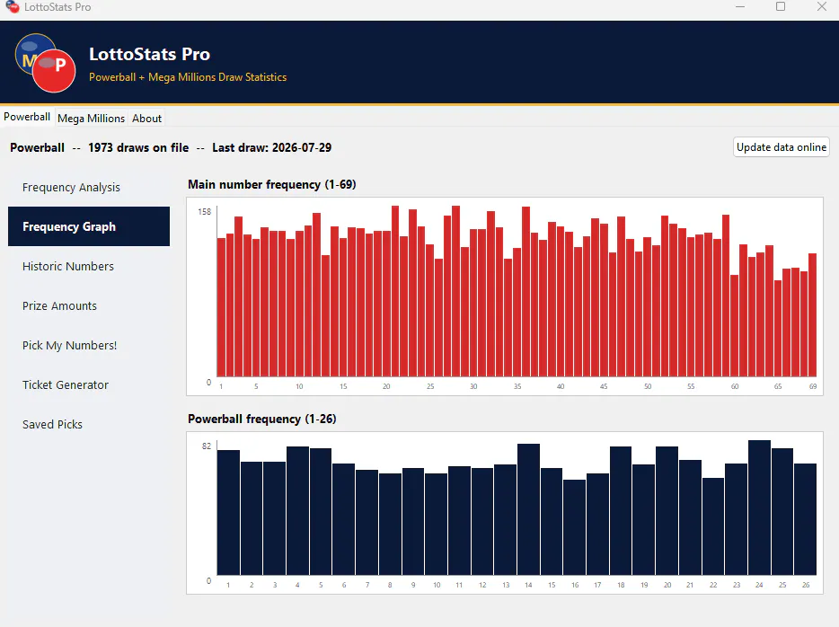Click the navy bar for Powerball number 4
Screen dimensions: 839x627
tap(297, 511)
